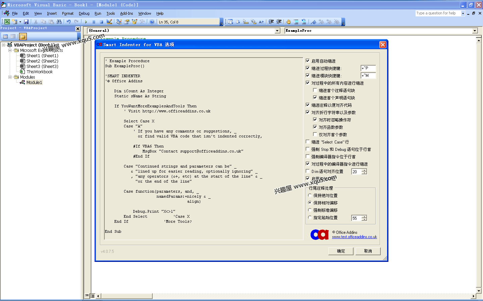Click the Run Sub play icon
483x301 pixels.
tap(86, 22)
